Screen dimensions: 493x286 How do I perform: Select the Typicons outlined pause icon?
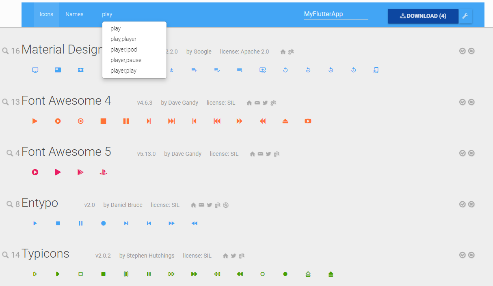point(126,274)
